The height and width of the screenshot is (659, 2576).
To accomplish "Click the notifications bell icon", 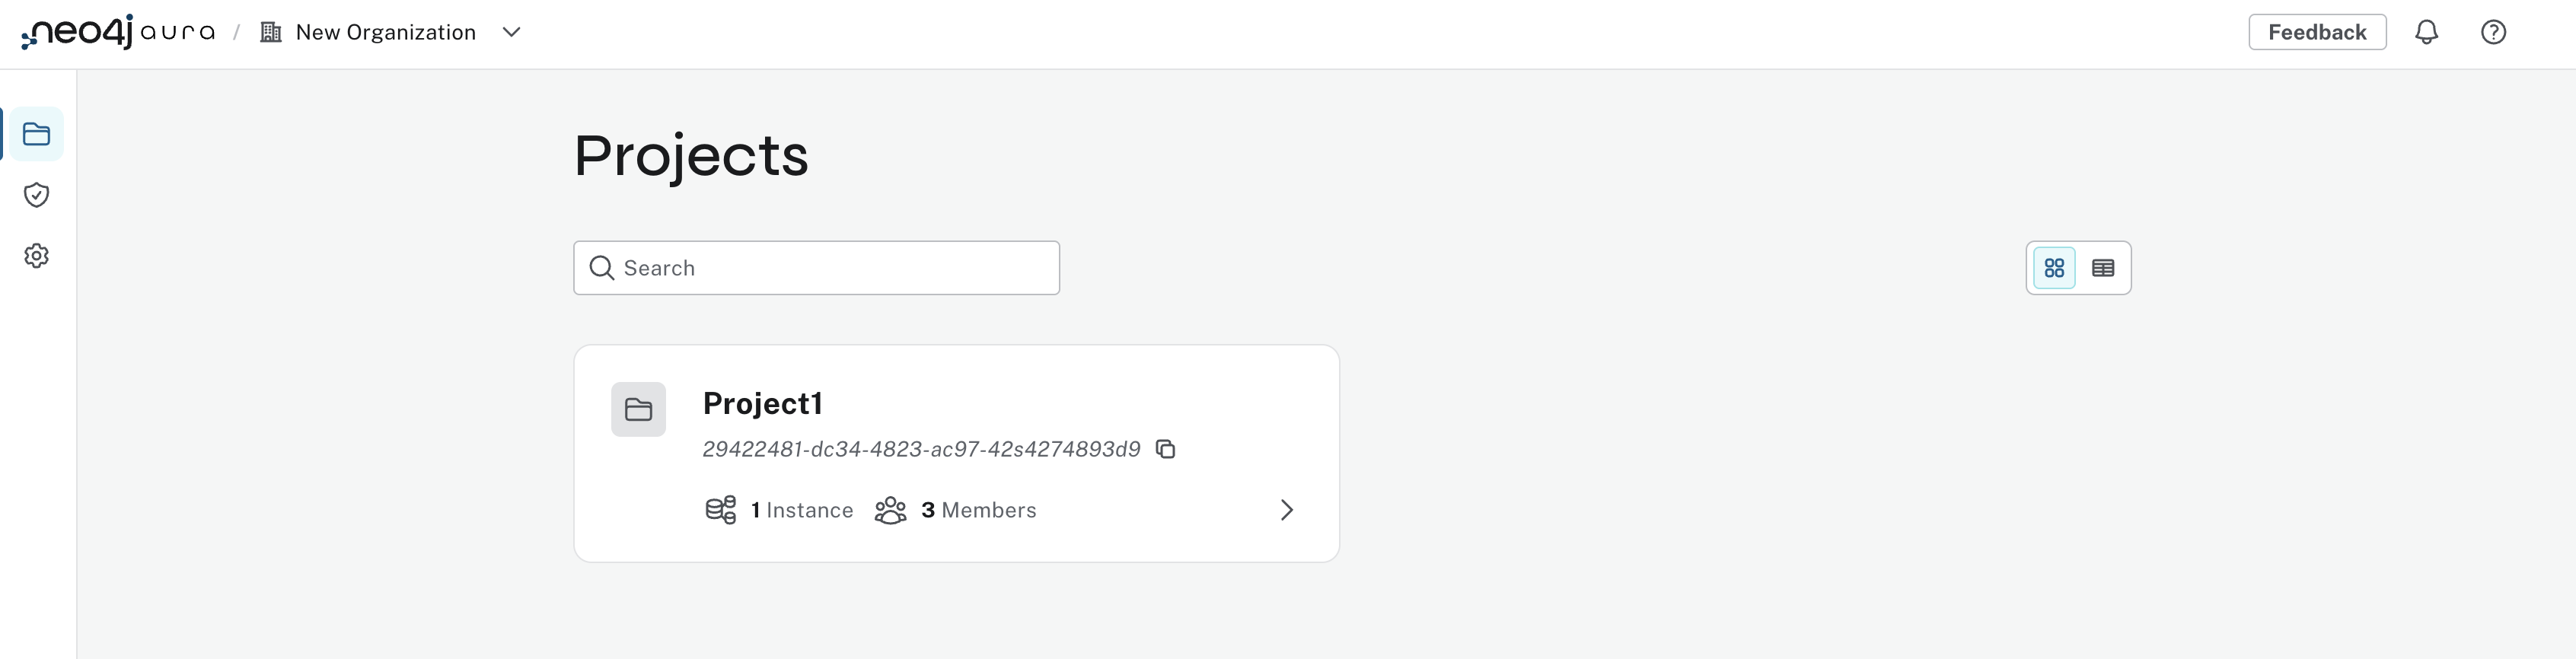I will [2426, 32].
